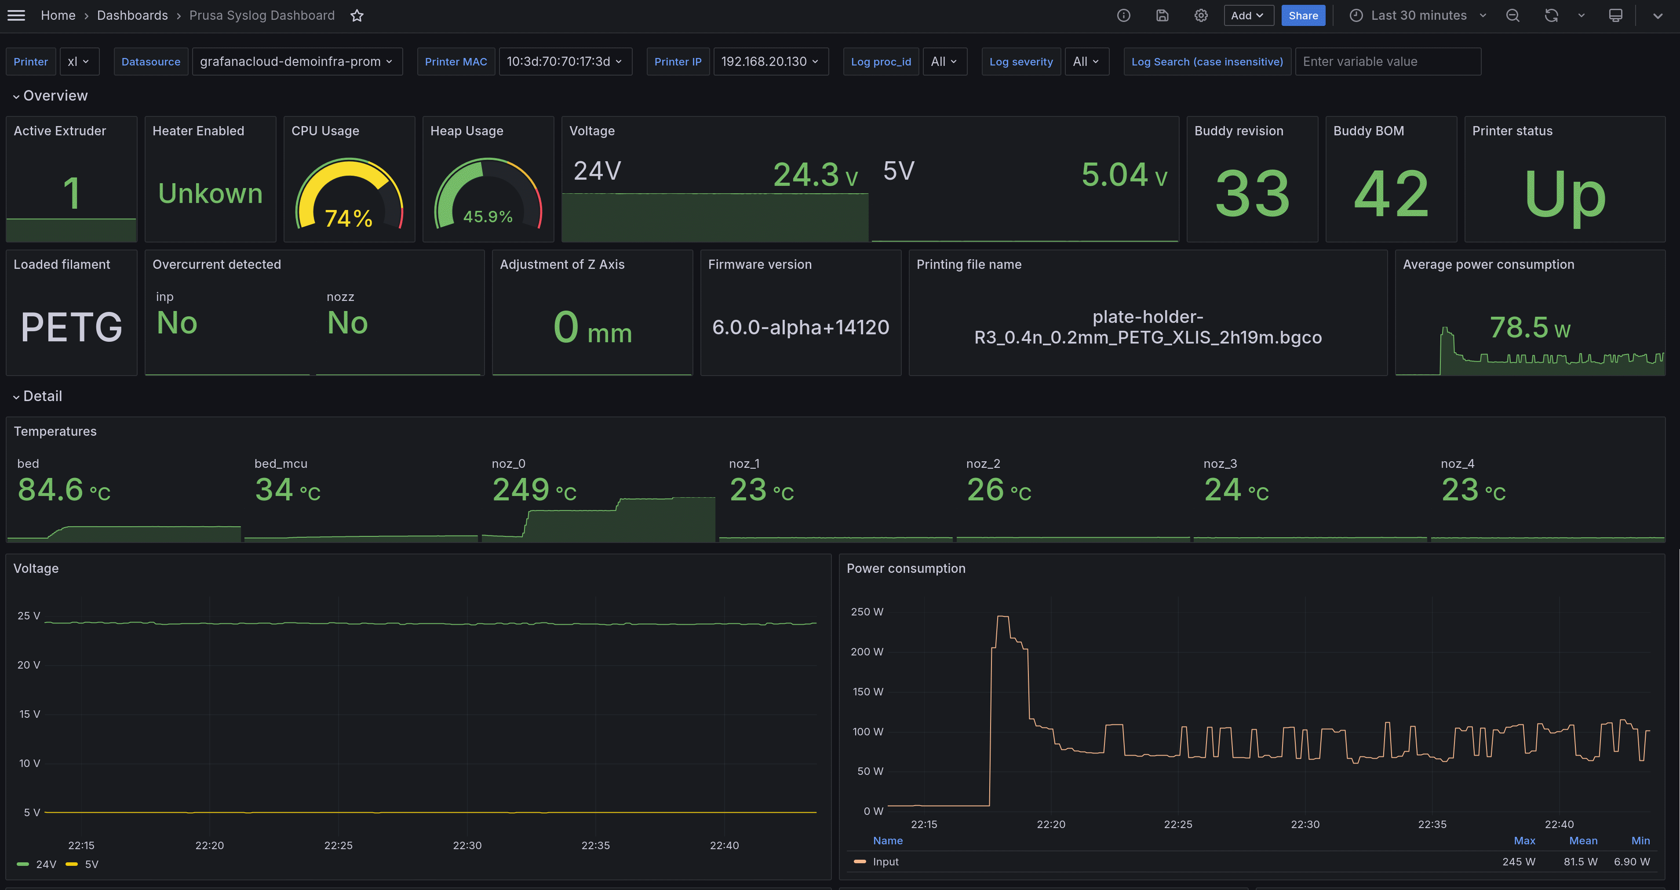Open dashboard settings gear
This screenshot has width=1680, height=890.
click(1201, 15)
